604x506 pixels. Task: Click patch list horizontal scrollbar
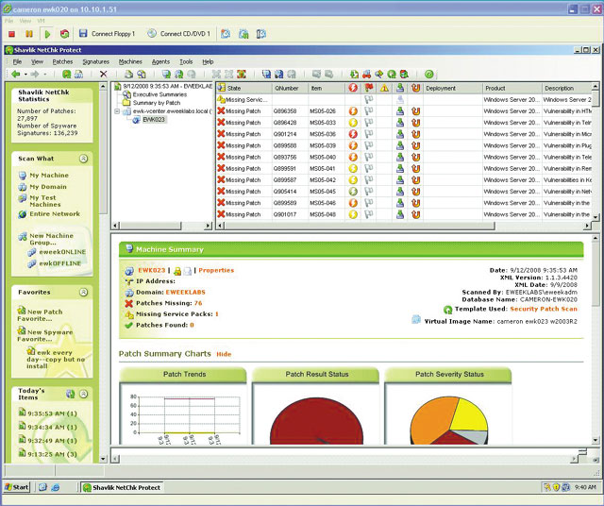(360, 226)
